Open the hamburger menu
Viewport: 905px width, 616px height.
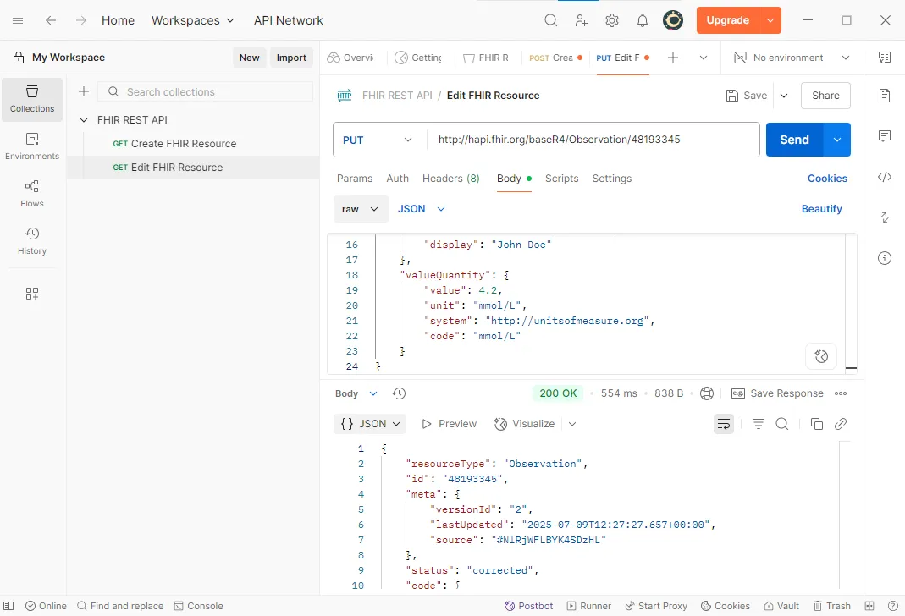point(18,20)
